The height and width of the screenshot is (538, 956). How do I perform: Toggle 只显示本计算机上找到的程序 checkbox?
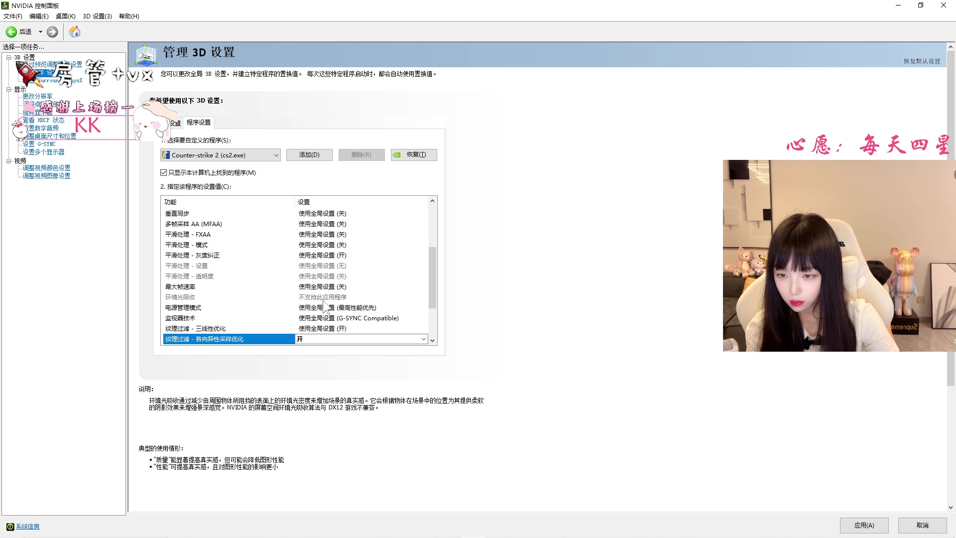tap(163, 173)
